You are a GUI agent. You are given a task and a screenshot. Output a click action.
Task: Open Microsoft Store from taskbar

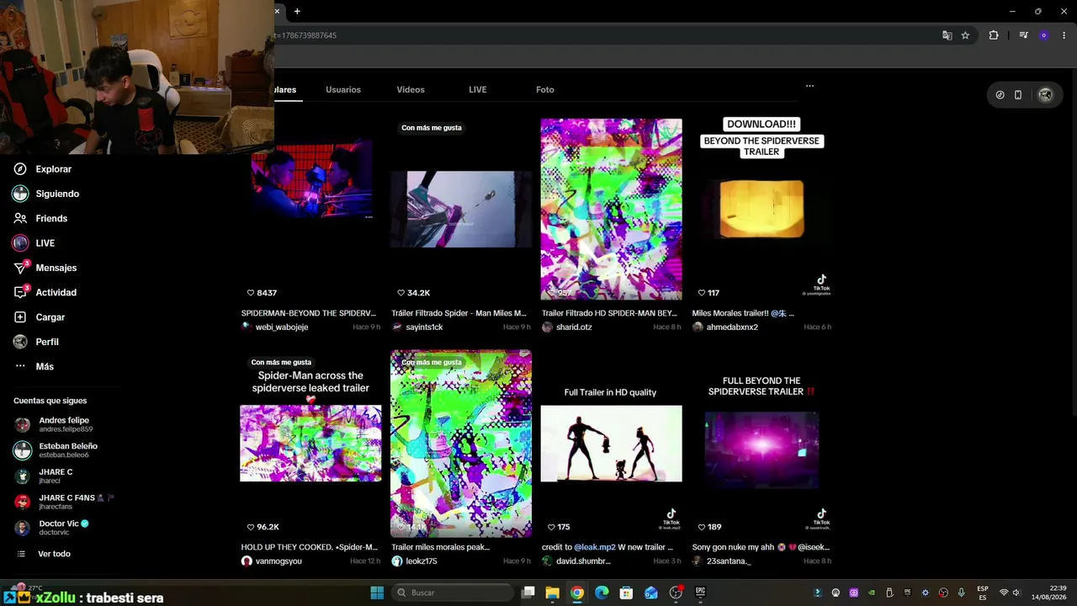click(x=626, y=593)
